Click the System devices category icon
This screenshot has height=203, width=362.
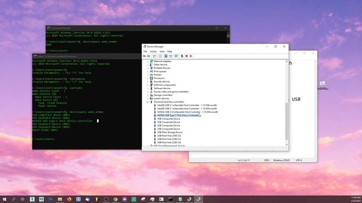point(152,99)
